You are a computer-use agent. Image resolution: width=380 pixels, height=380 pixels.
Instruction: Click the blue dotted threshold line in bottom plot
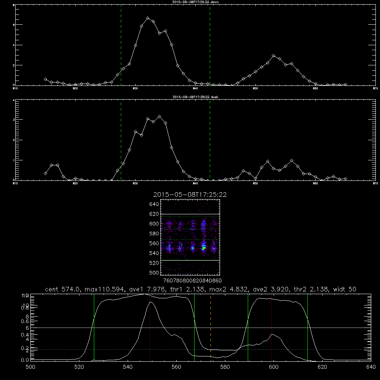[x=201, y=350]
